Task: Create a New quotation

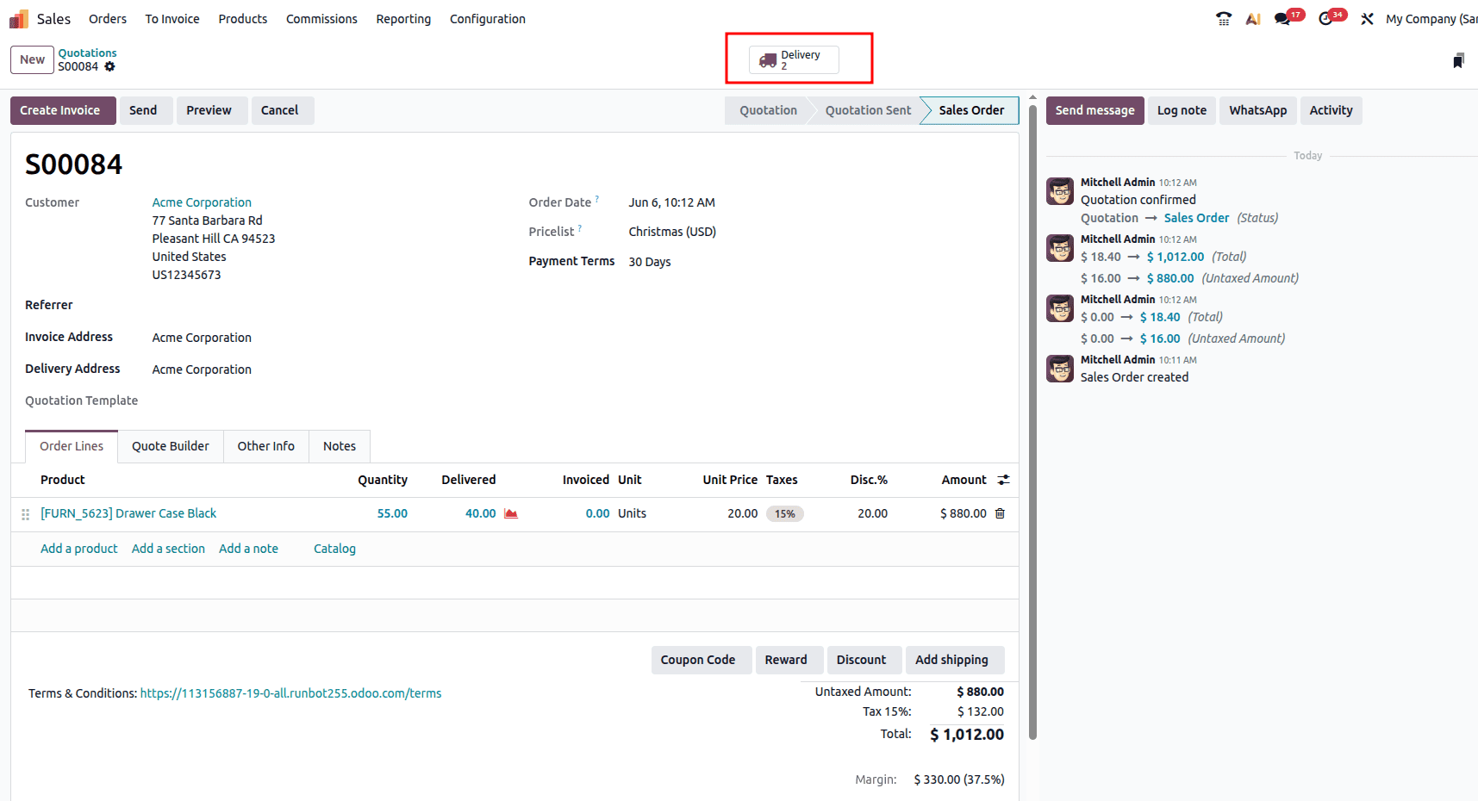Action: [32, 59]
